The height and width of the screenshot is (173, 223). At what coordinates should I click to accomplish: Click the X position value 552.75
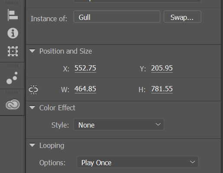tap(85, 68)
